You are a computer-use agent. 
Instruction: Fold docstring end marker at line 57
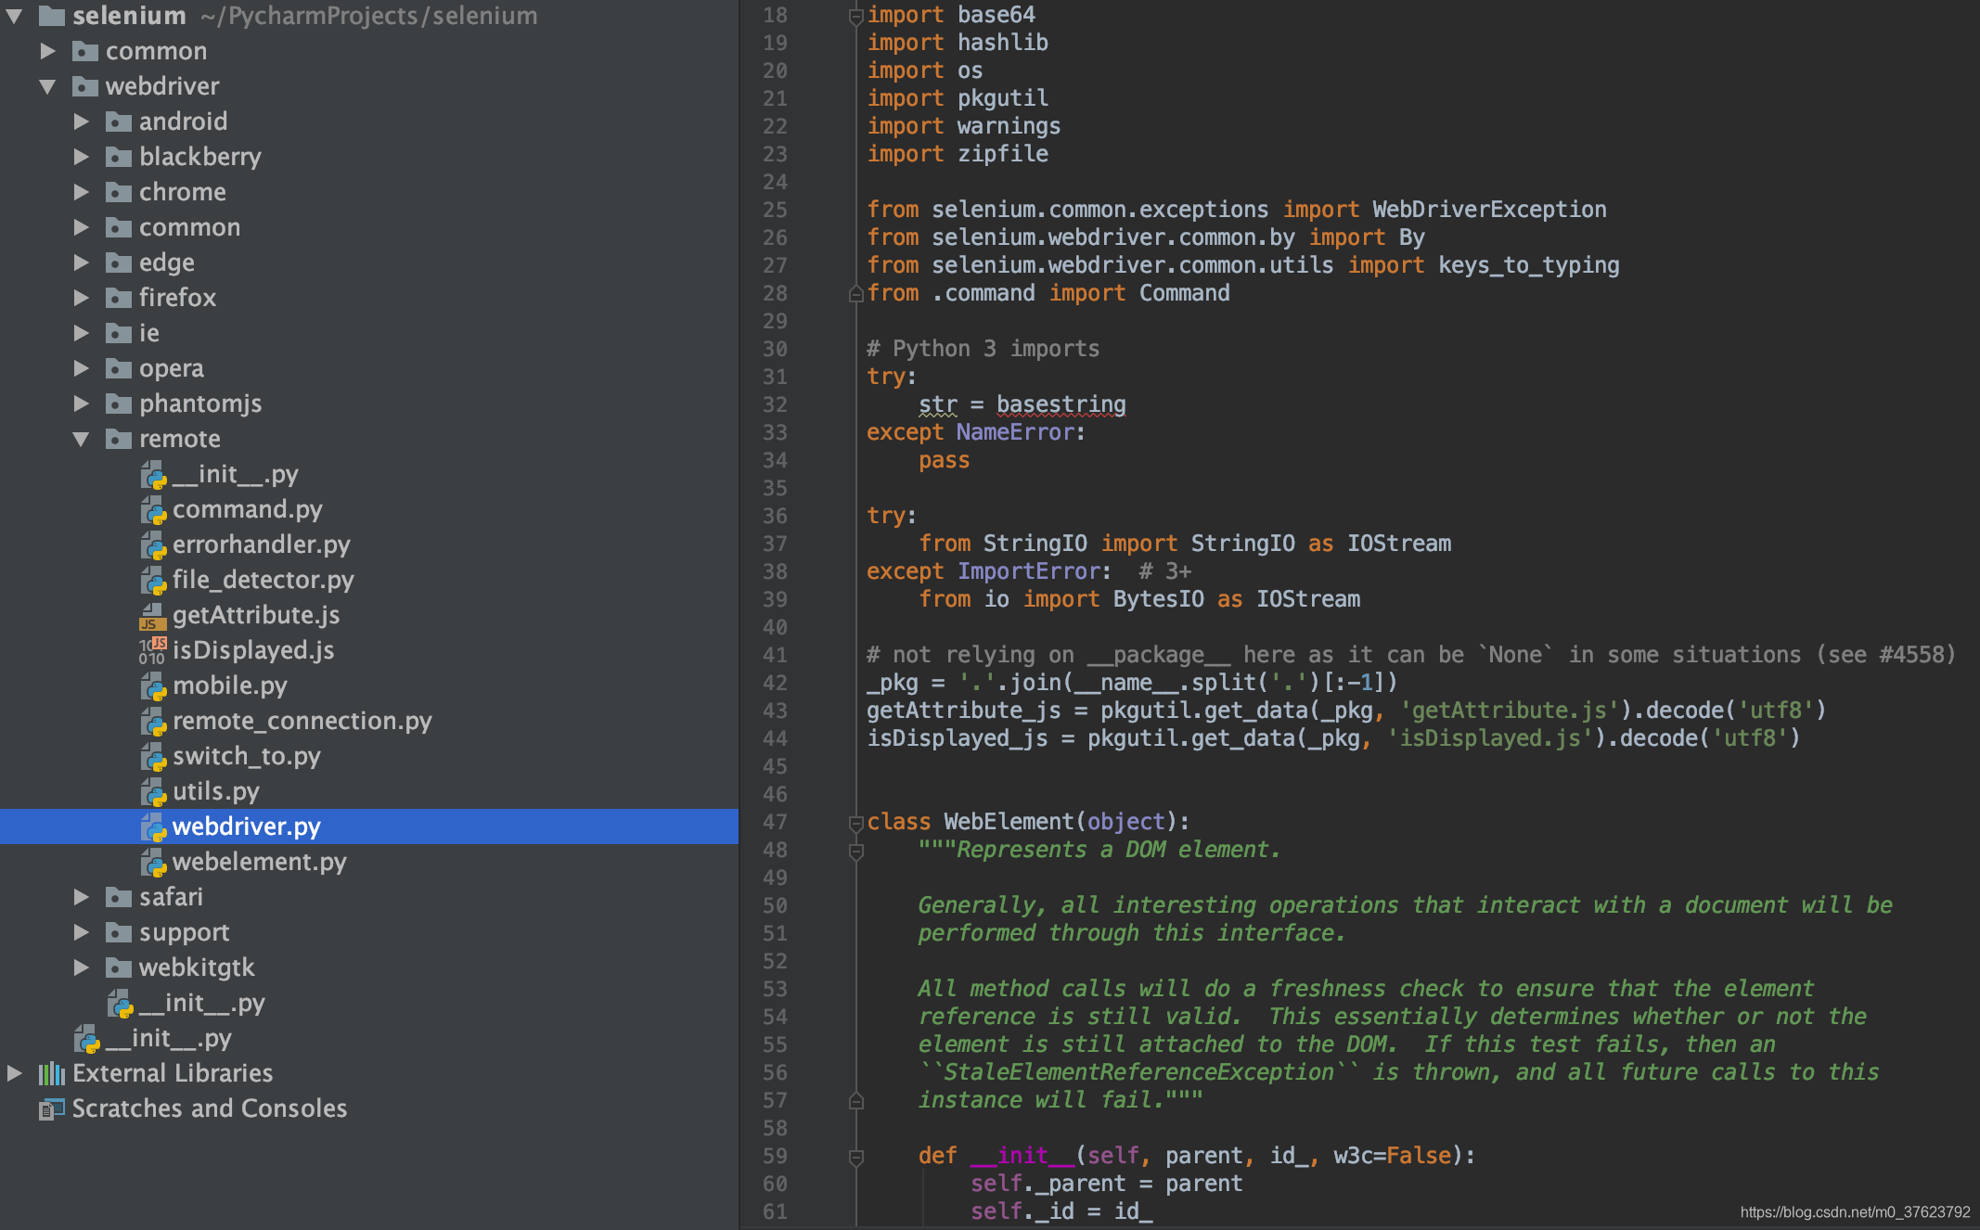pyautogui.click(x=856, y=1101)
